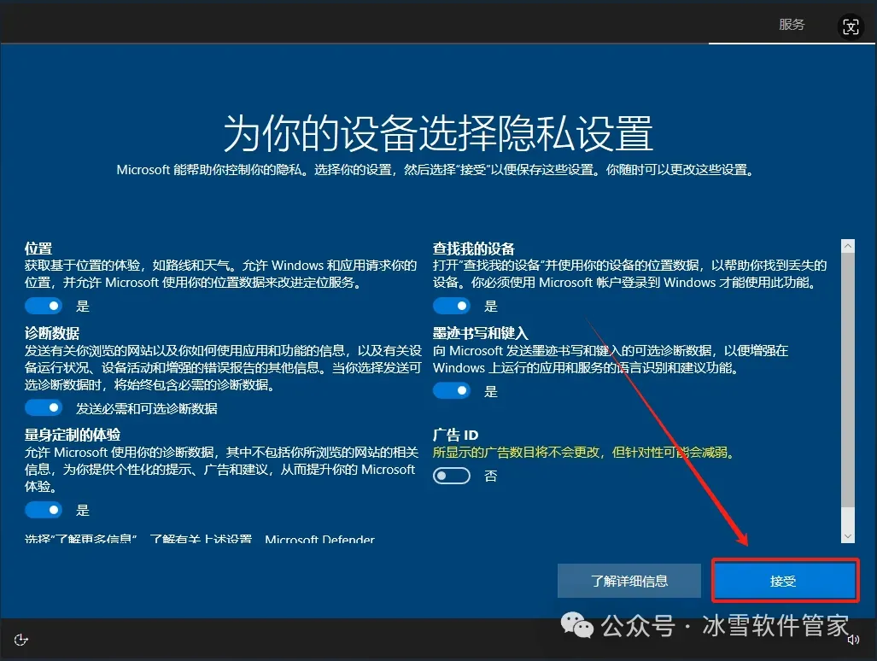Click the 诊断数据 heading
The height and width of the screenshot is (661, 877).
click(51, 333)
